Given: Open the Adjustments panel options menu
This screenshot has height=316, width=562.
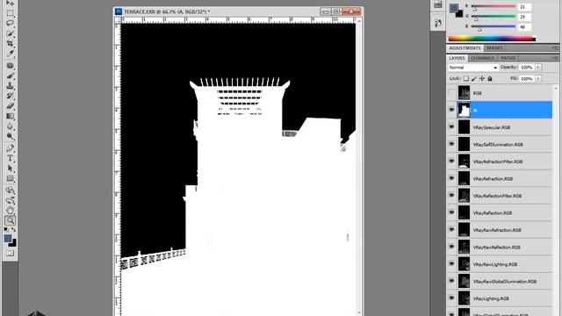Looking at the screenshot, I should point(554,48).
